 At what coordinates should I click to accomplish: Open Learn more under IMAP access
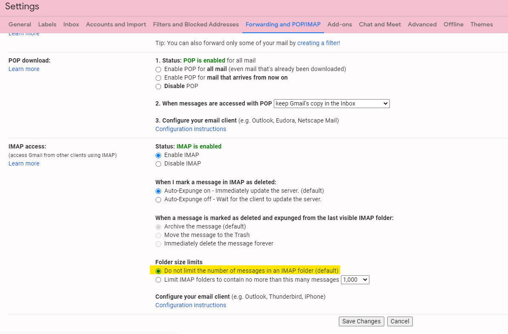pos(24,163)
